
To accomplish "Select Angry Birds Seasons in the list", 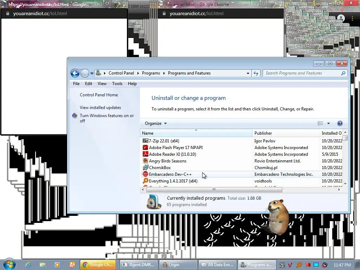I will [168, 161].
